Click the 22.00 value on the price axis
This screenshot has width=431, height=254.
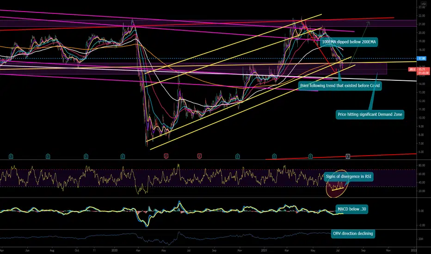[x=422, y=16]
